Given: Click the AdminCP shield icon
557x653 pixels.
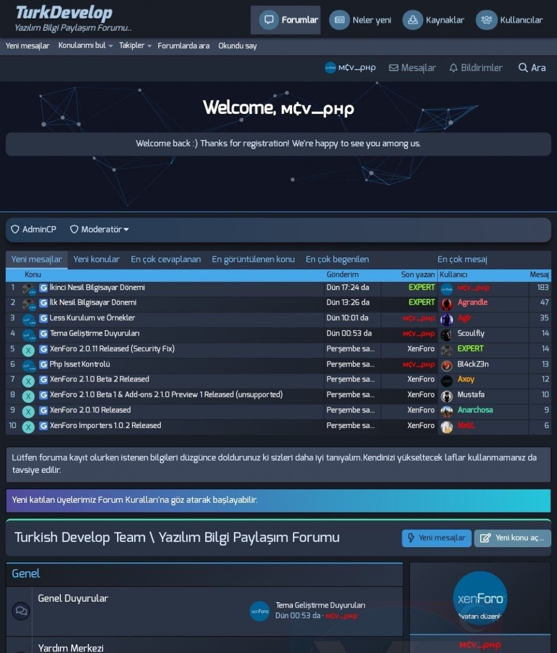Looking at the screenshot, I should 16,229.
